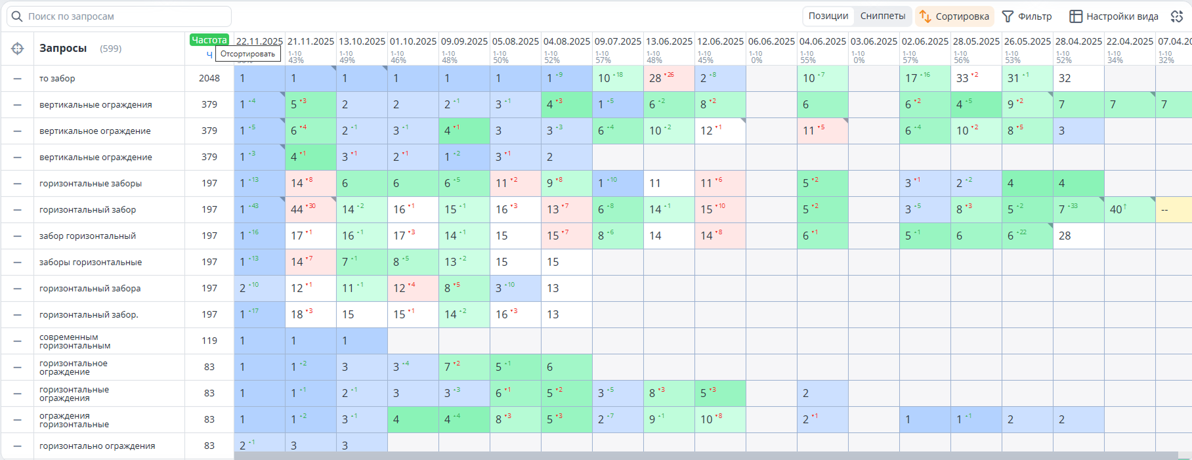1192x460 pixels.
Task: Select the 22.04.2025 date column header
Action: click(x=1130, y=41)
